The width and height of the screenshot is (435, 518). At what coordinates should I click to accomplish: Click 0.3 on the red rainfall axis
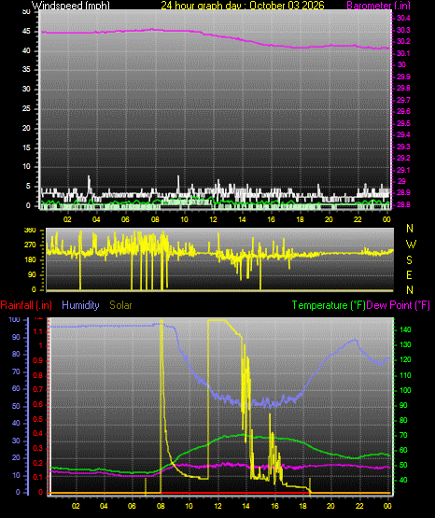[38, 448]
